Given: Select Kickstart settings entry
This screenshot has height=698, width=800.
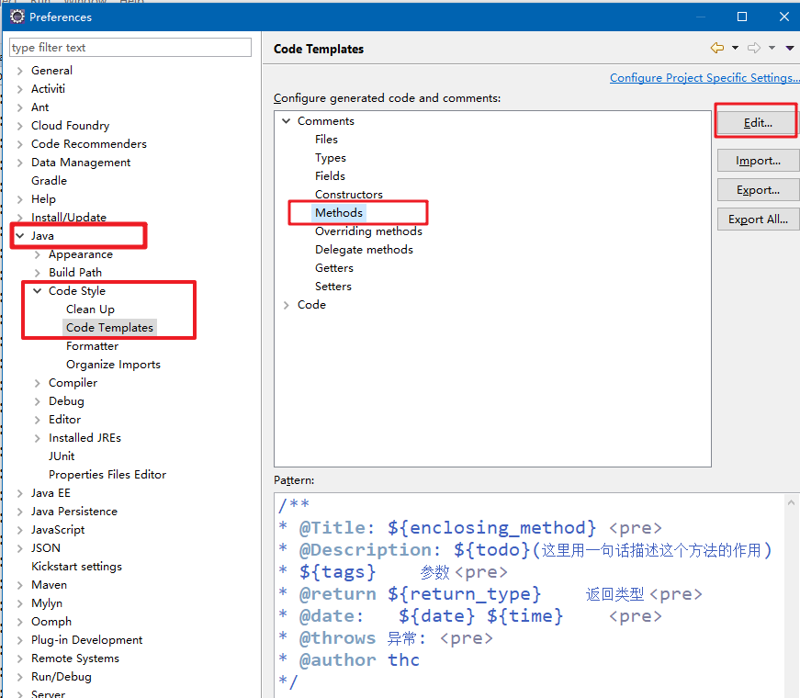Looking at the screenshot, I should 76,567.
